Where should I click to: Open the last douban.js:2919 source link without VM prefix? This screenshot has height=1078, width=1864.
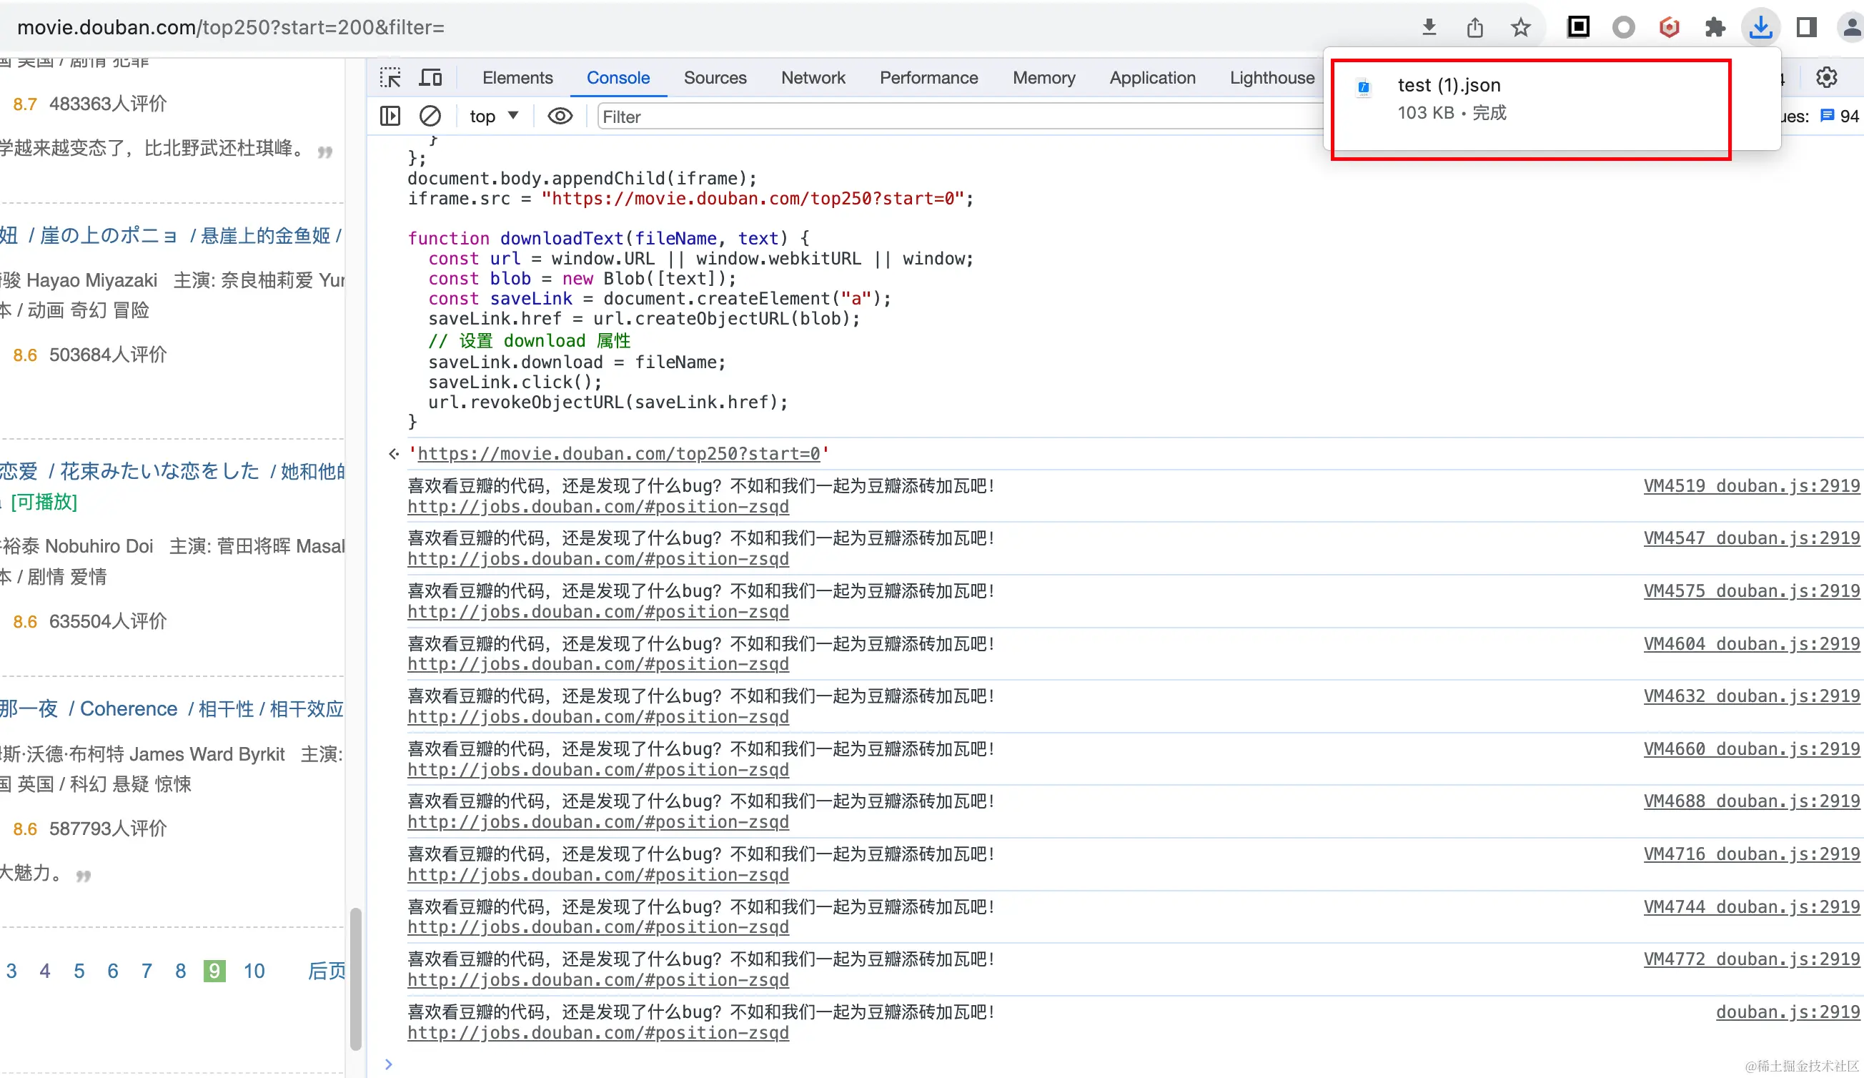coord(1788,1012)
